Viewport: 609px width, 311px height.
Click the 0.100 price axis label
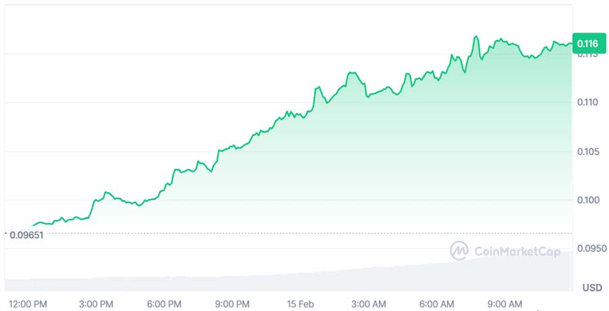coord(587,200)
